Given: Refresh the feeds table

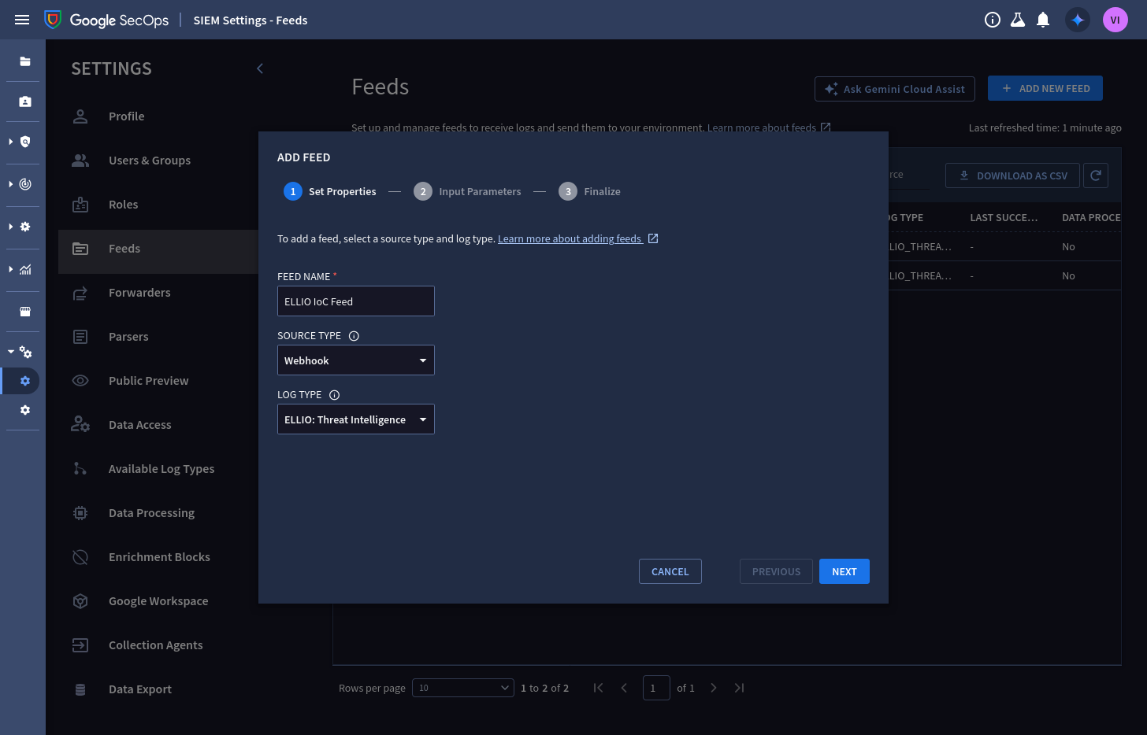Looking at the screenshot, I should [x=1096, y=175].
